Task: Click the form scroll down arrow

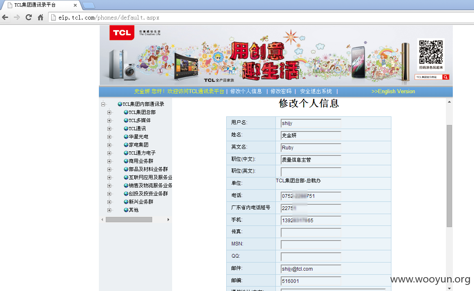Action: point(449,288)
